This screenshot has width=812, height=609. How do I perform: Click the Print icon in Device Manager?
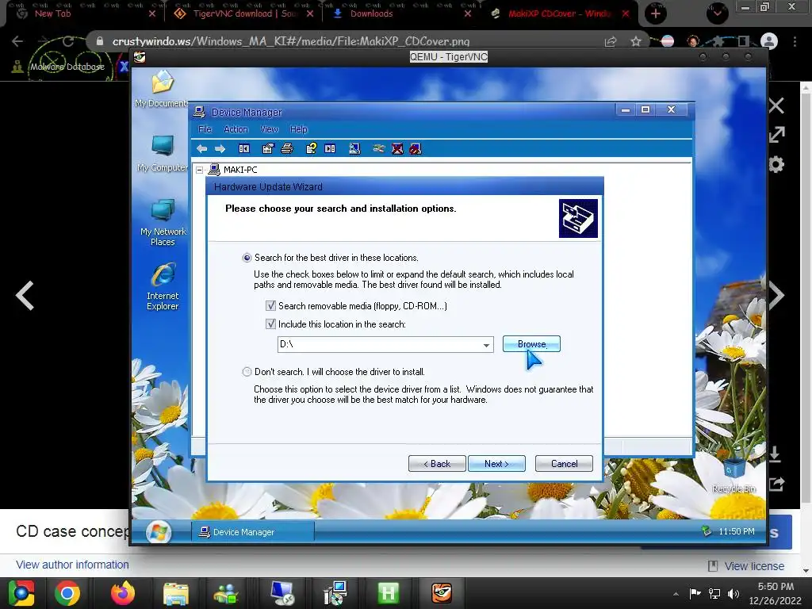[x=287, y=149]
